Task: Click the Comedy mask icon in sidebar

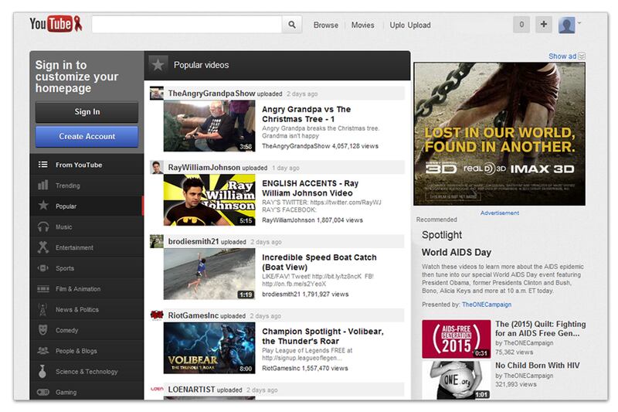Action: click(x=43, y=330)
